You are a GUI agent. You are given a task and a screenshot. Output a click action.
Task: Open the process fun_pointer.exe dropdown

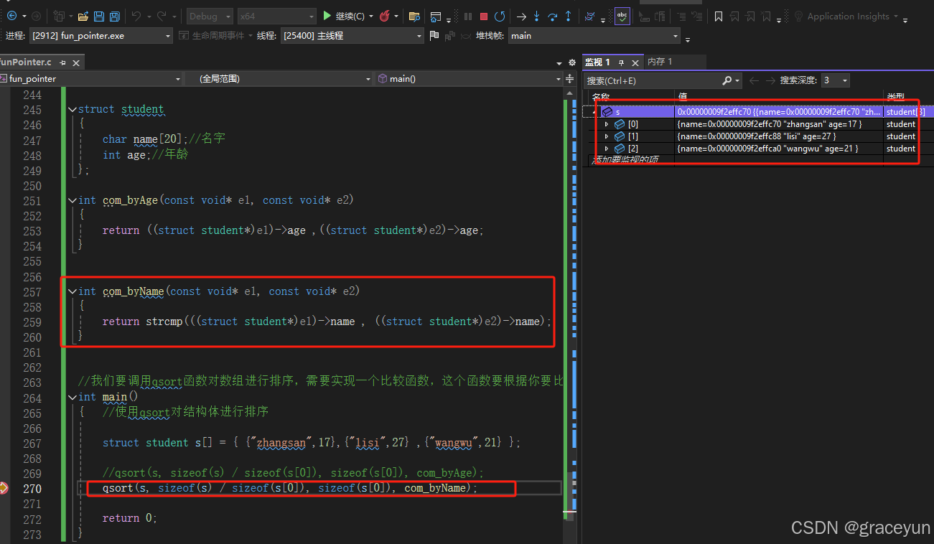point(101,35)
